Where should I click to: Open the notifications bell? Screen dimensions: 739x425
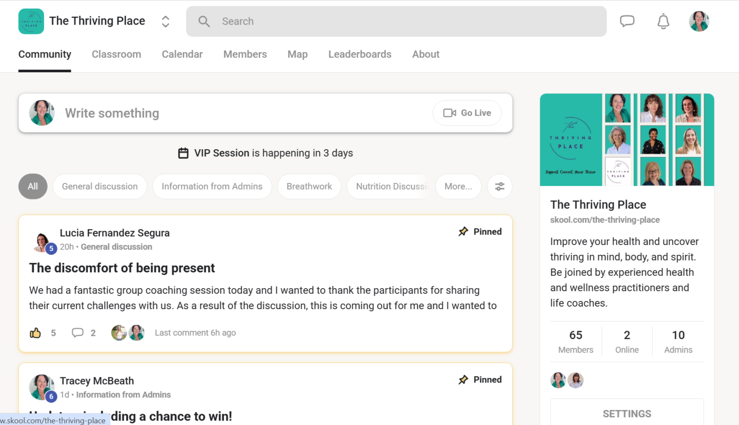click(664, 22)
